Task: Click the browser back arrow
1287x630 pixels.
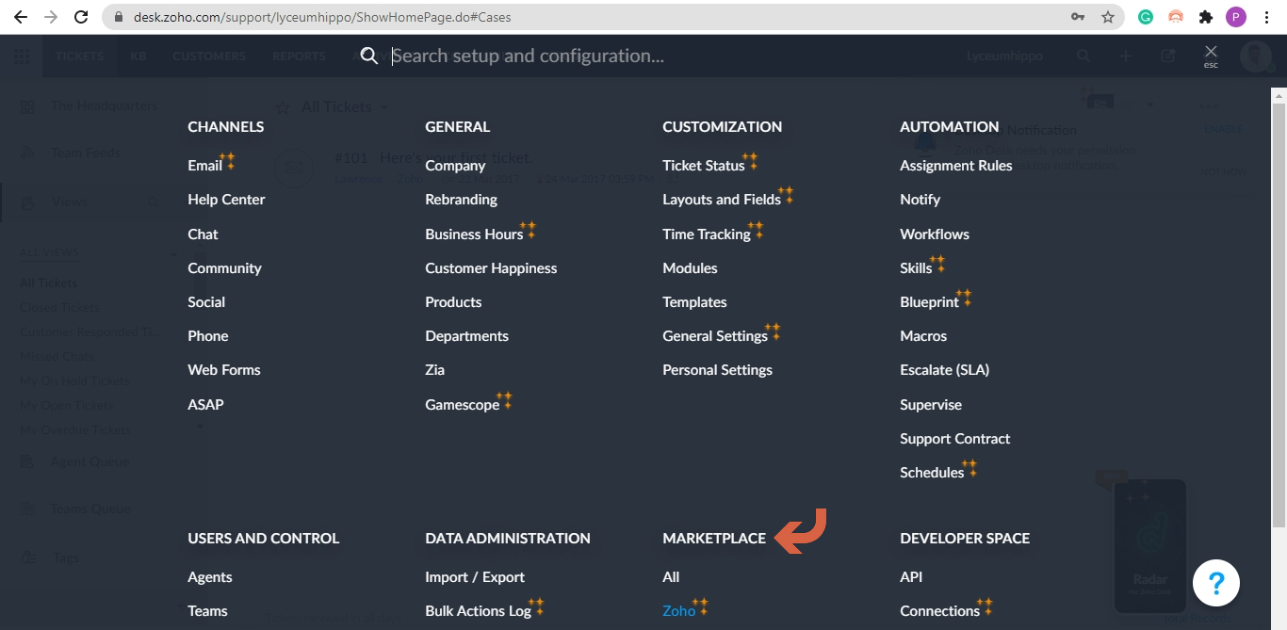Action: [21, 17]
